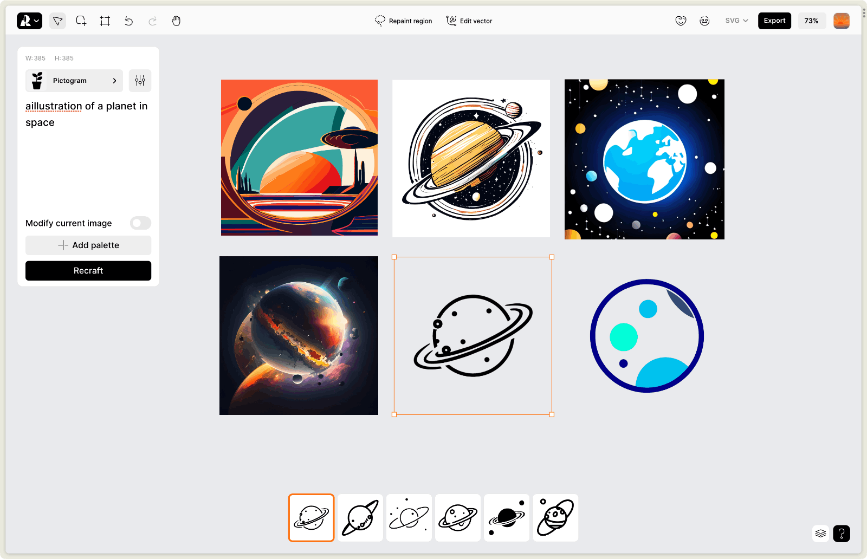Screen dimensions: 867x559
Task: Choose the first highlighted pictogram variant
Action: [x=311, y=518]
